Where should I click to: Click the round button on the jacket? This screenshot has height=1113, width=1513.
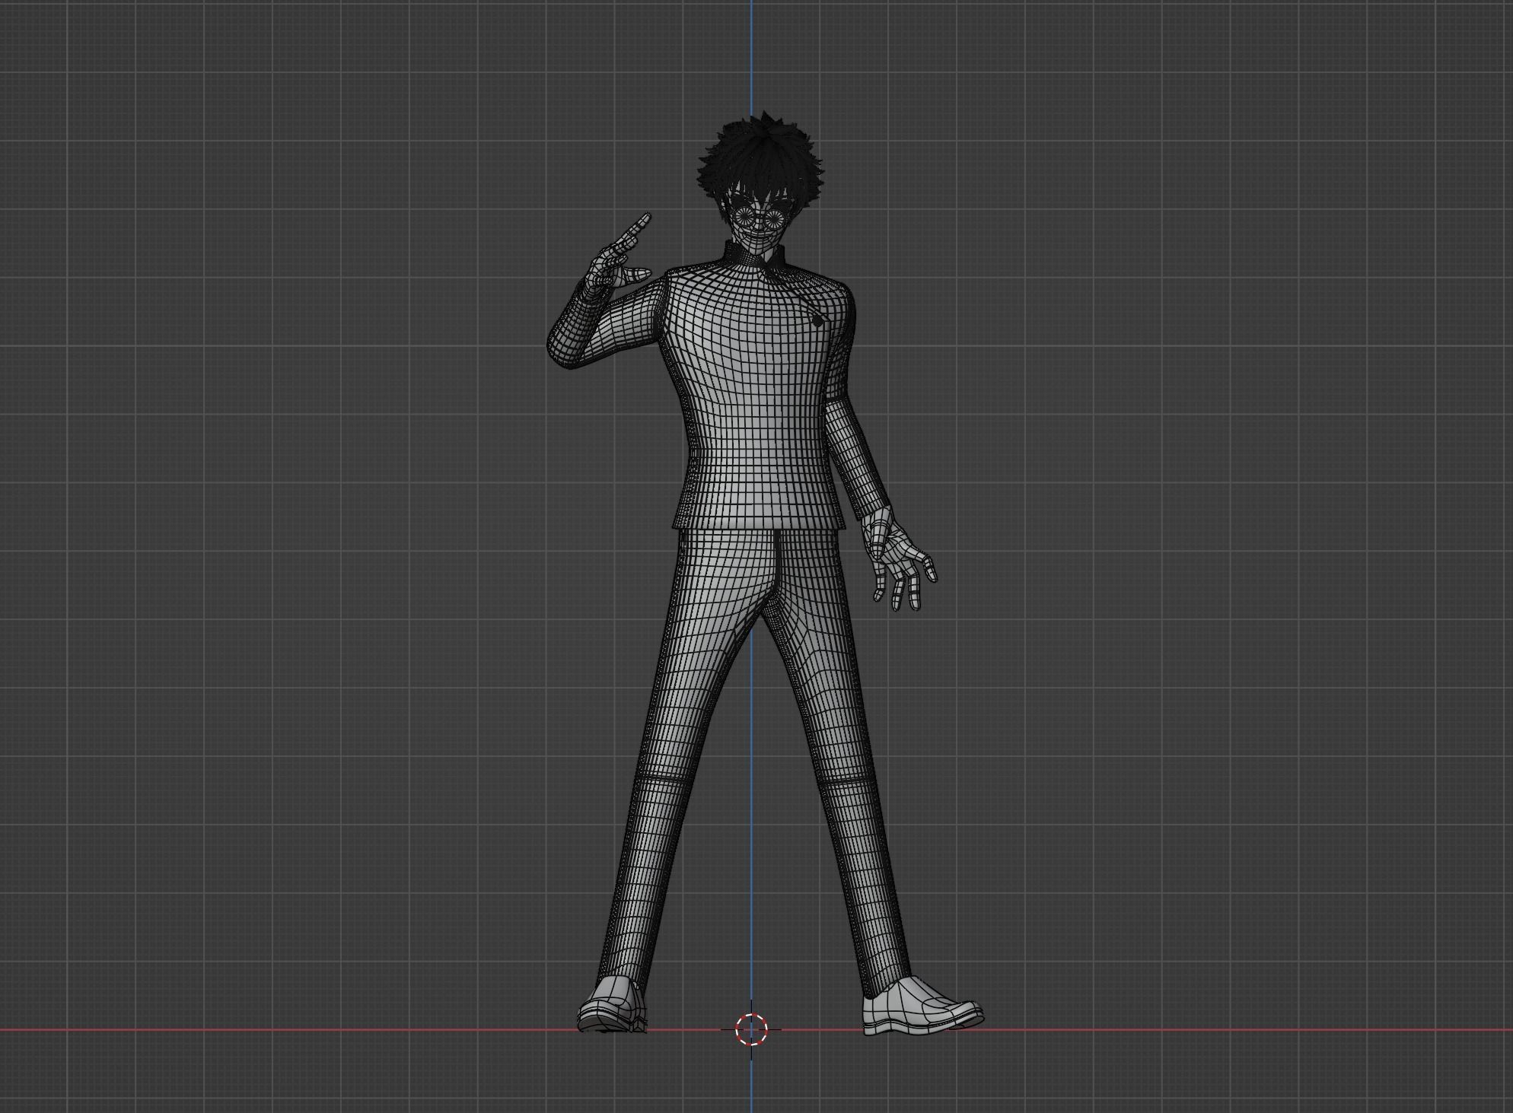pyautogui.click(x=817, y=320)
